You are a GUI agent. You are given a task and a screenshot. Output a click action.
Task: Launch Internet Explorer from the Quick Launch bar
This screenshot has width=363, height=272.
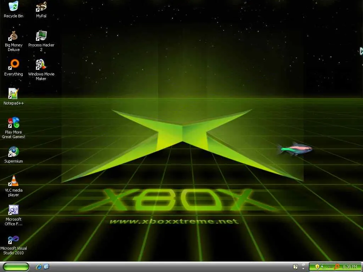click(x=39, y=267)
